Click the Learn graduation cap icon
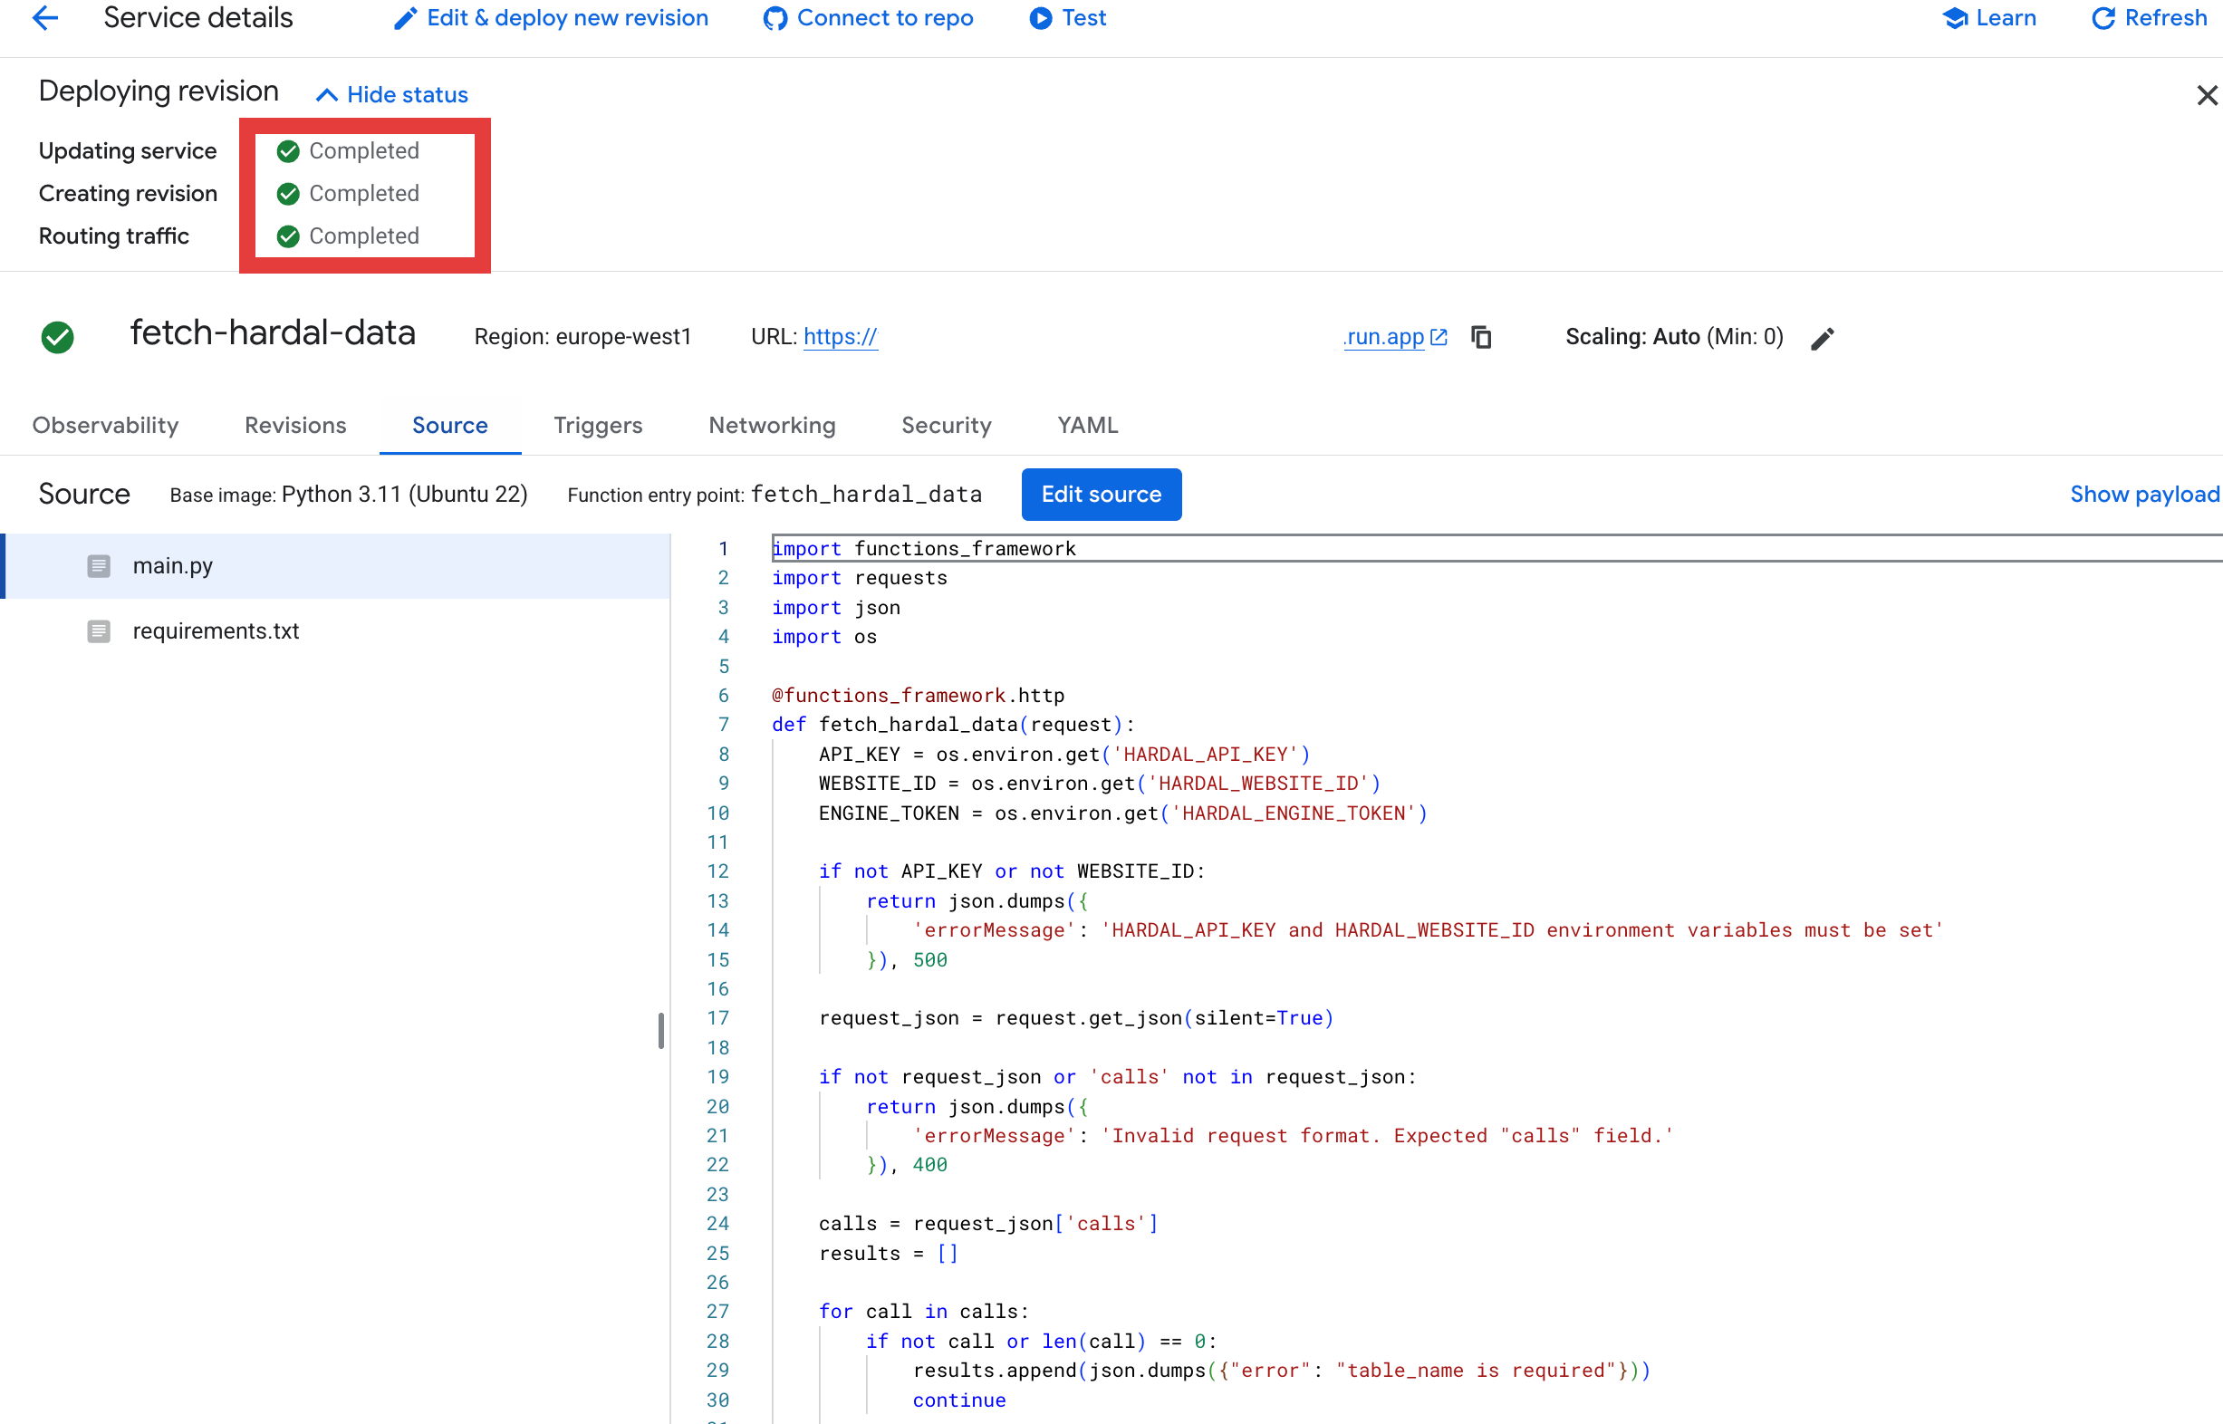Screen dimensions: 2223x1424 click(x=1954, y=18)
